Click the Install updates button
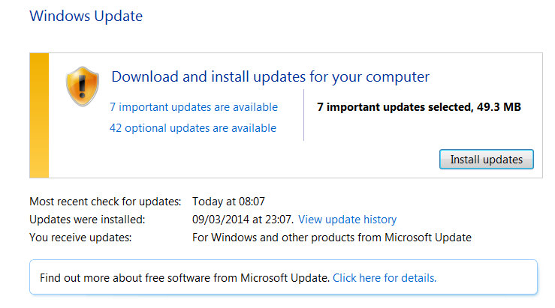This screenshot has width=555, height=308. point(487,160)
